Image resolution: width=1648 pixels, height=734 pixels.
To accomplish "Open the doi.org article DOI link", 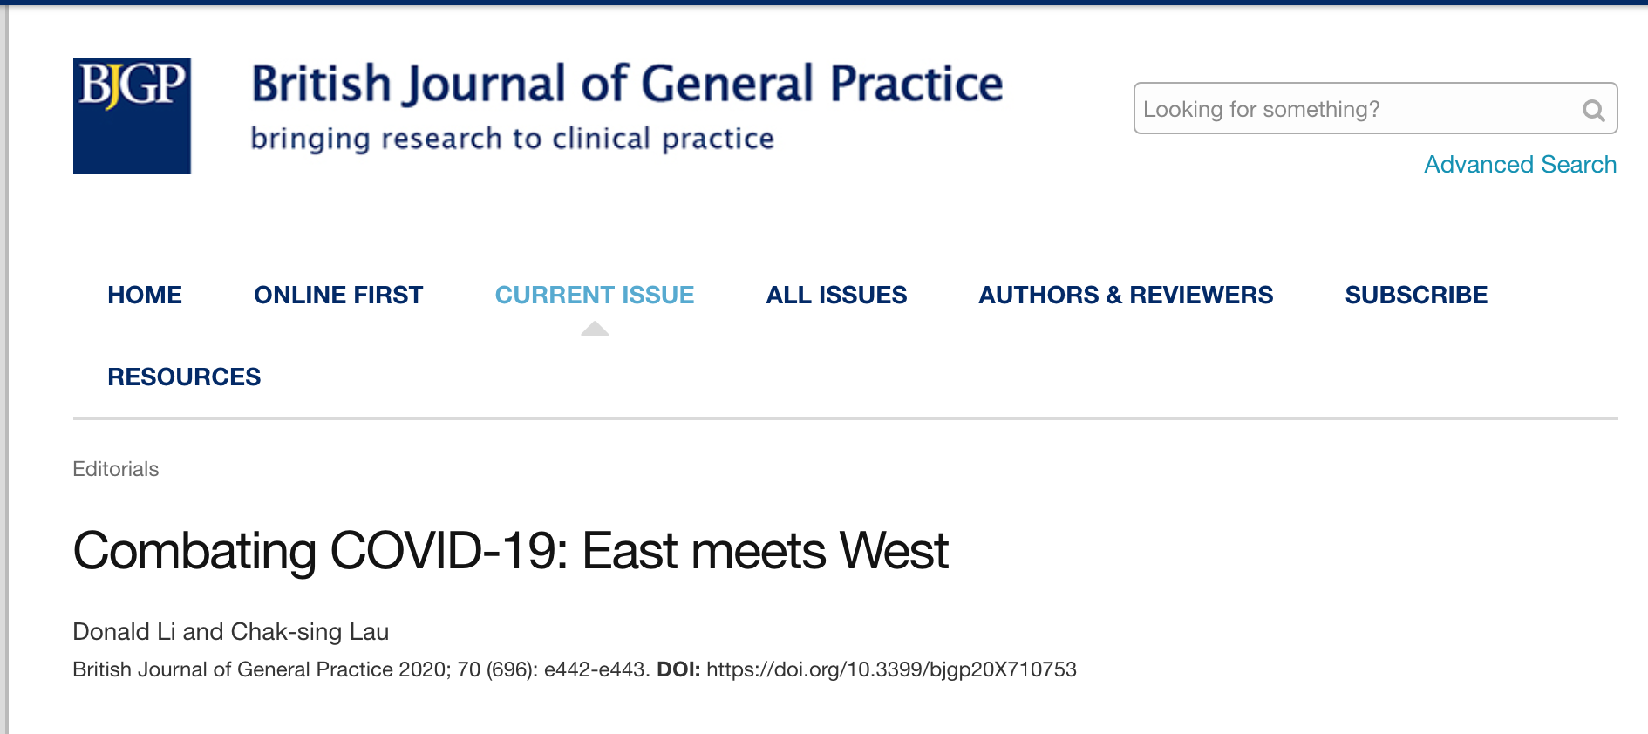I will click(x=891, y=669).
